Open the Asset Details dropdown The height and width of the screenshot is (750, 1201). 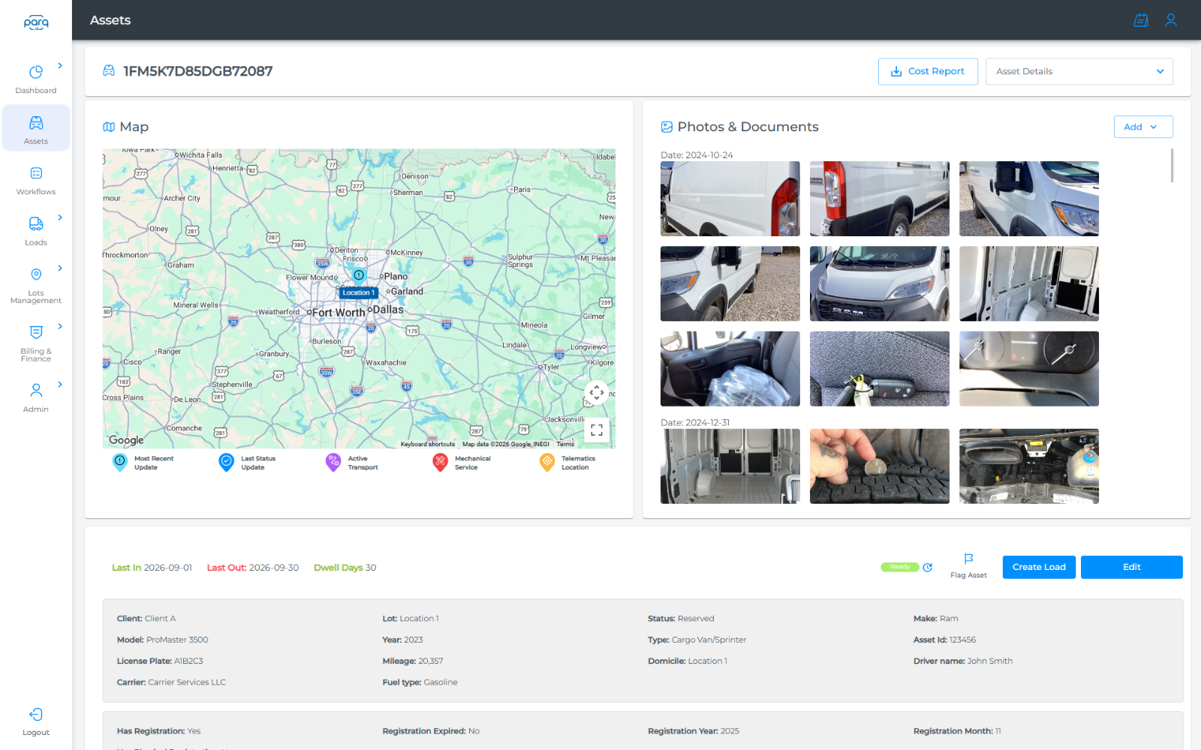pos(1079,71)
